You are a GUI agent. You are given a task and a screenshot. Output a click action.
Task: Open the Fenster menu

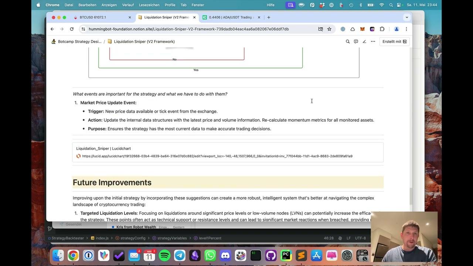198,5
